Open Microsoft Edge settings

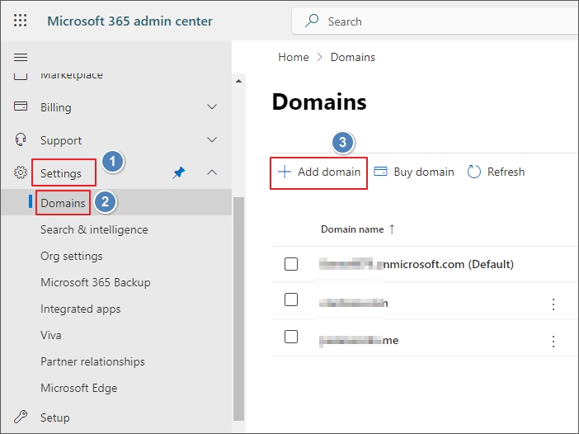coord(79,388)
